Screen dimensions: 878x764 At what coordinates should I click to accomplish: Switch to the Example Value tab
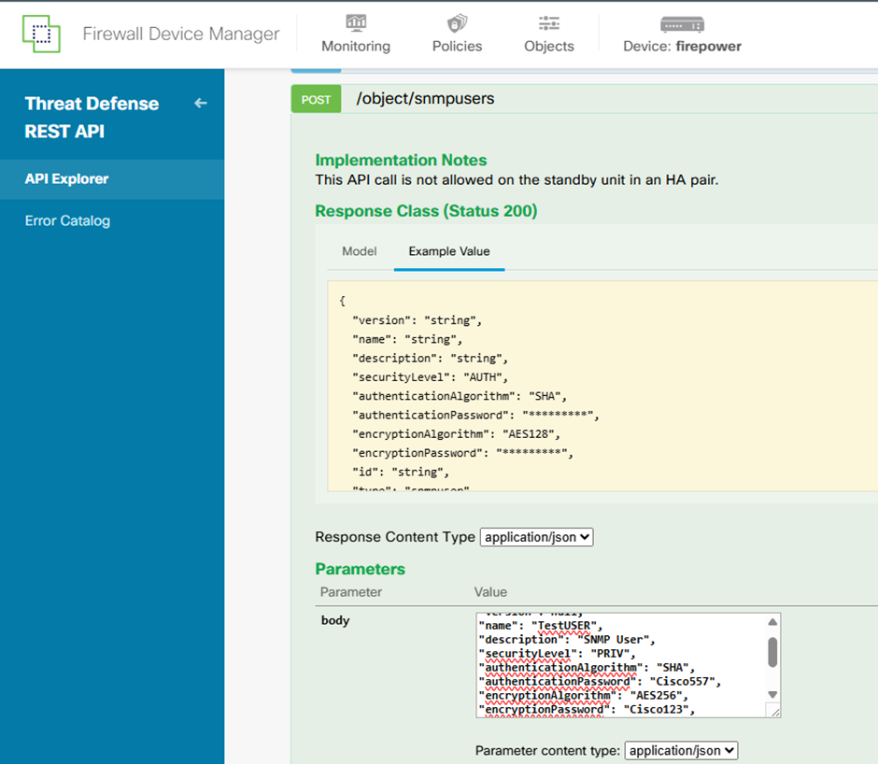point(449,251)
